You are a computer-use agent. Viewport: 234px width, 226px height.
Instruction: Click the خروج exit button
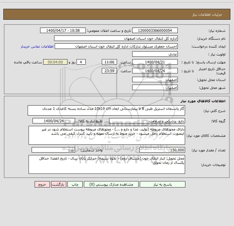[x=42, y=184]
